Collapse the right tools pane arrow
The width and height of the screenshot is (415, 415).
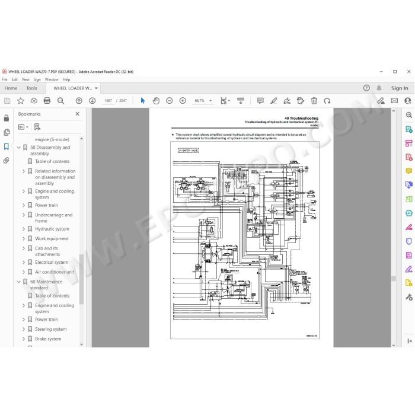pos(410,341)
